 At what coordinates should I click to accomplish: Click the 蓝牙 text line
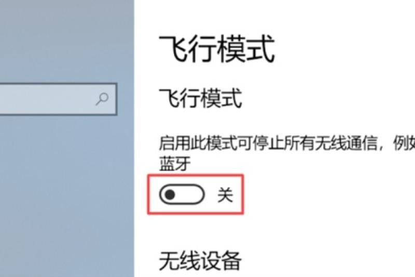coord(175,164)
